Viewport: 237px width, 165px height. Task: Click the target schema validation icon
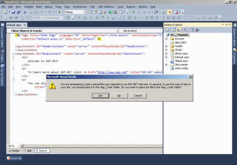point(69,18)
